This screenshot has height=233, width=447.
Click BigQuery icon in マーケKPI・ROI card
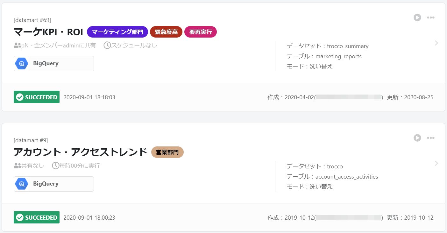(22, 64)
